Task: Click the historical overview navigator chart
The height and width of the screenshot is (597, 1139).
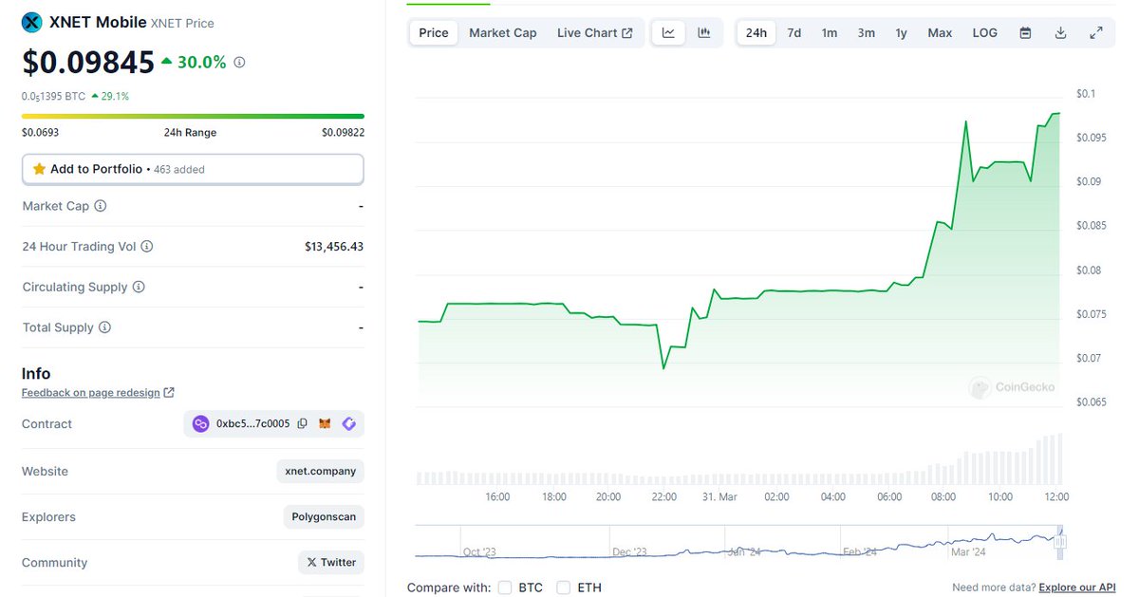Action: click(738, 542)
